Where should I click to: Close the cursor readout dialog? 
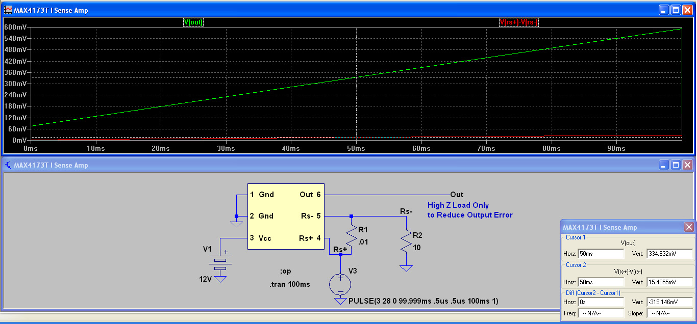coord(689,227)
